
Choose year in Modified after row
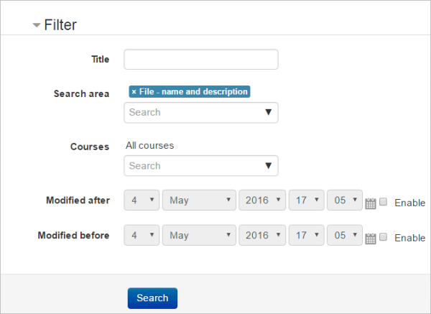[x=261, y=200]
